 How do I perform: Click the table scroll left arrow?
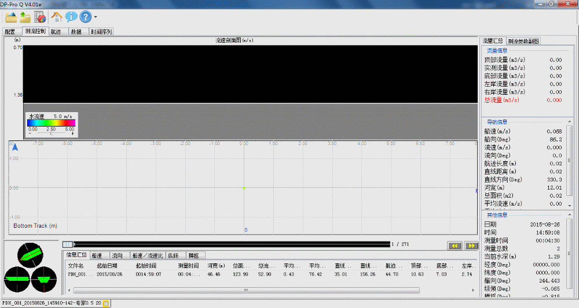tap(69, 290)
